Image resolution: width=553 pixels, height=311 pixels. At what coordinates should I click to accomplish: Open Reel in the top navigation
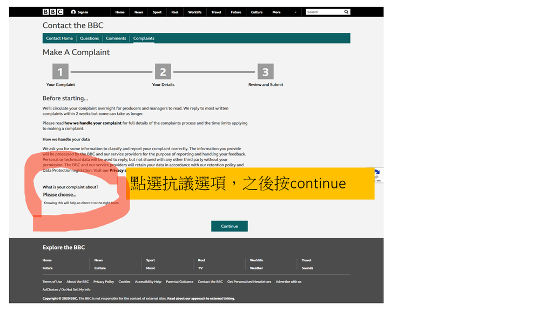(x=175, y=12)
